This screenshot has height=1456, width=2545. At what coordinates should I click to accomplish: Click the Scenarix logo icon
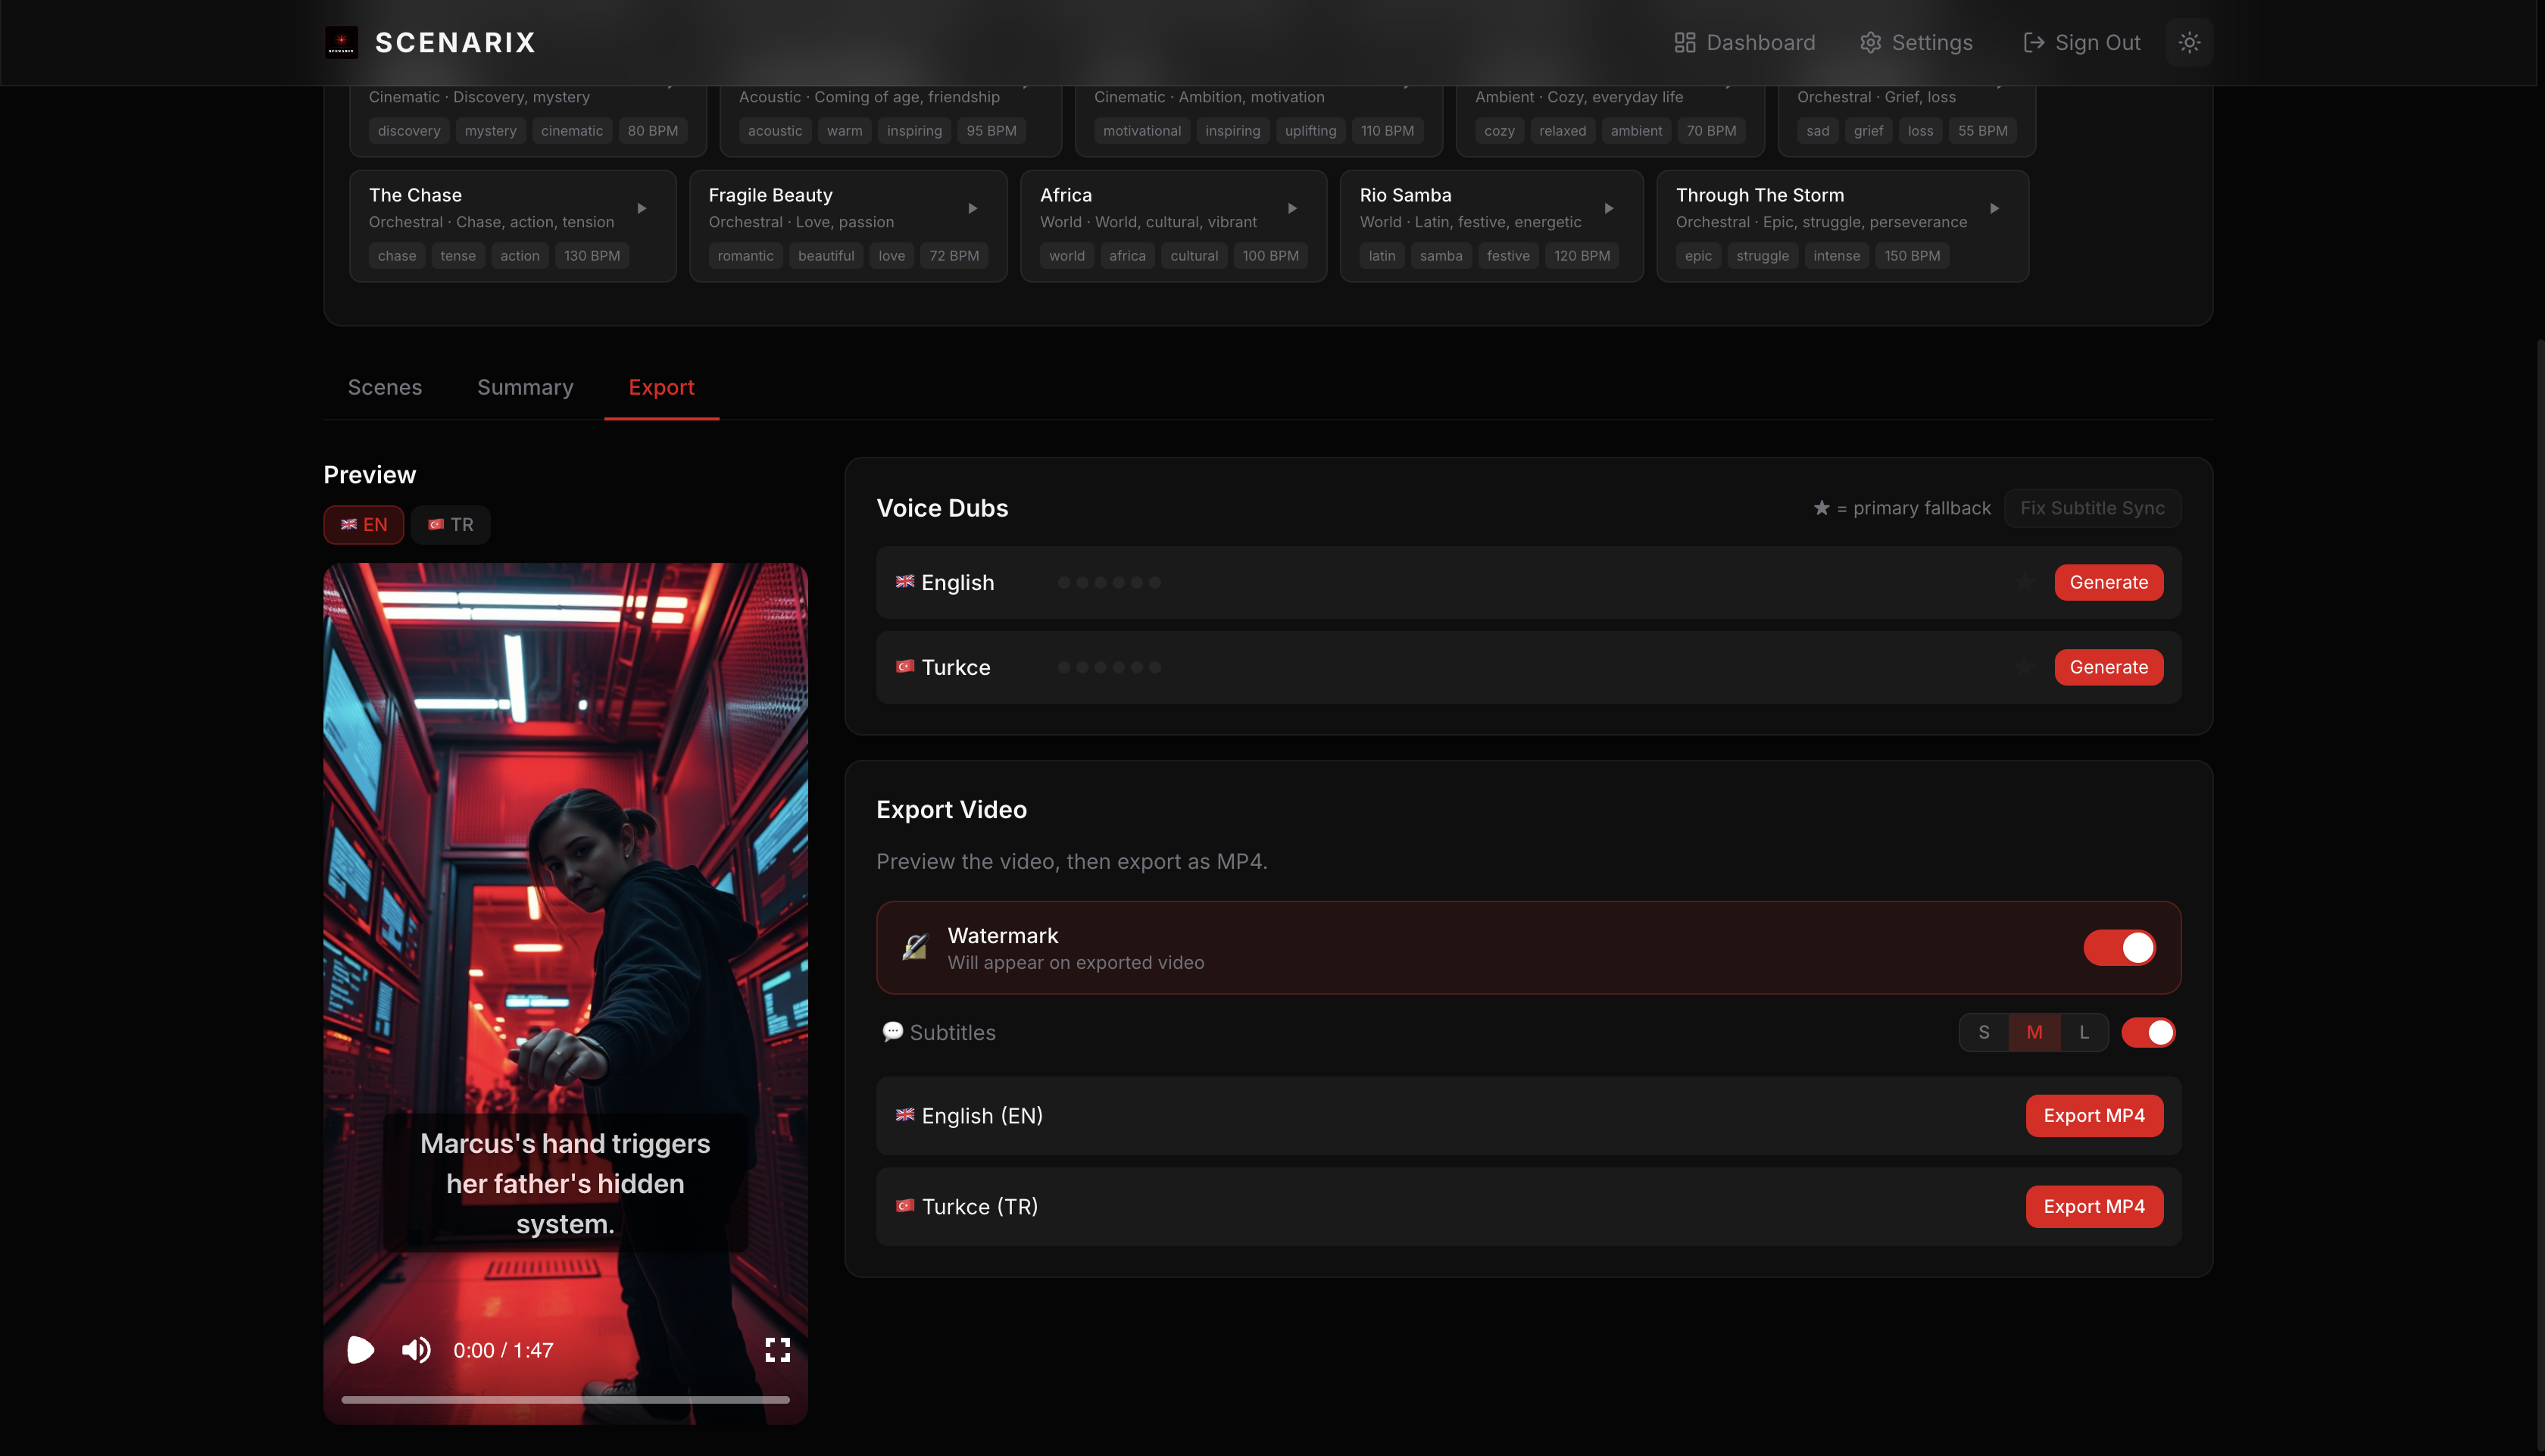coord(341,42)
